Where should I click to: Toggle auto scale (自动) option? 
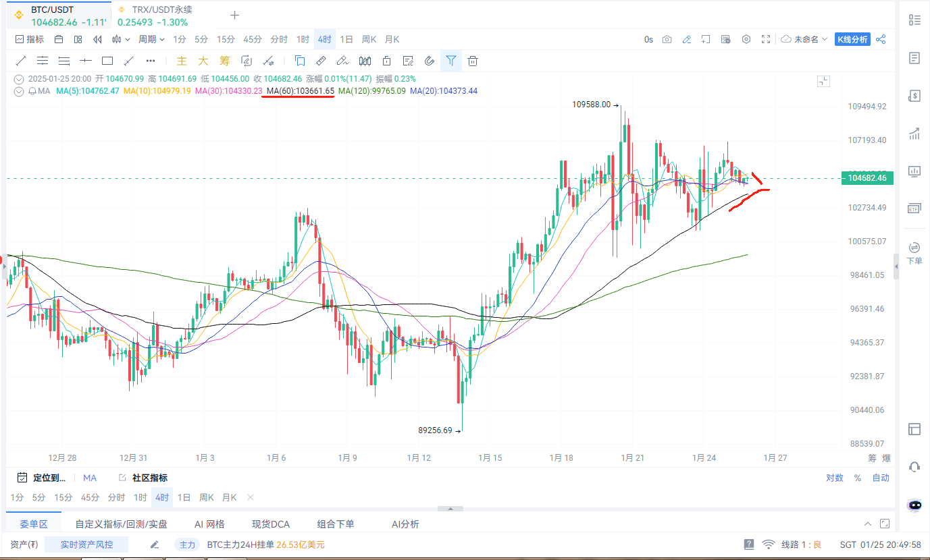coord(881,478)
